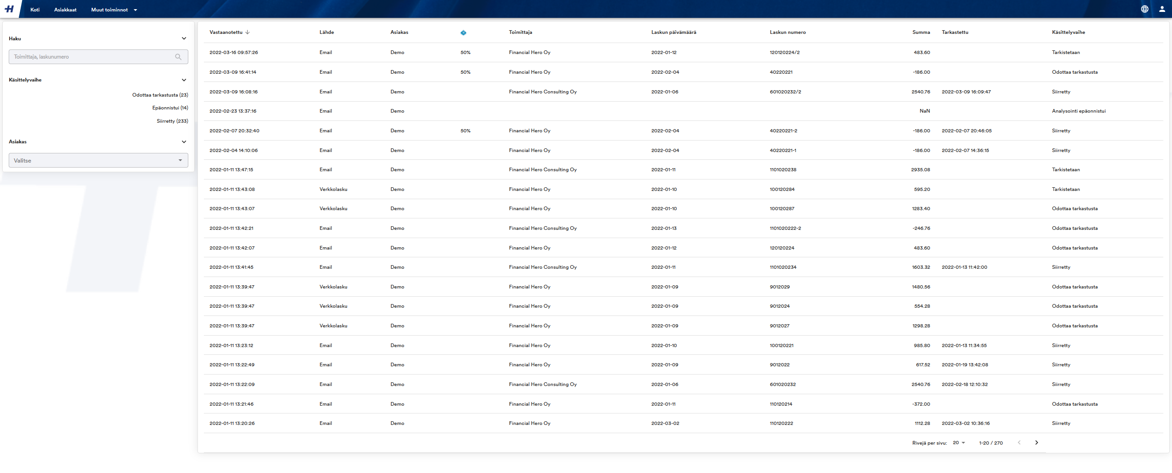Viewport: 1172px width, 473px height.
Task: Click the Financial Hero logo icon
Action: (9, 9)
